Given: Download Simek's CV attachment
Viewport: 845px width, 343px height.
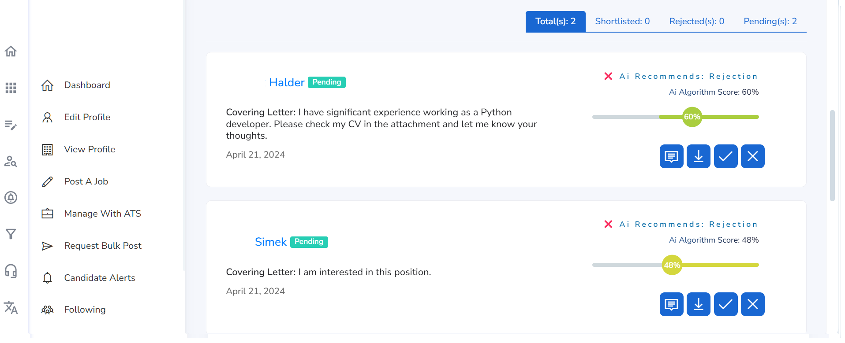Looking at the screenshot, I should point(698,304).
